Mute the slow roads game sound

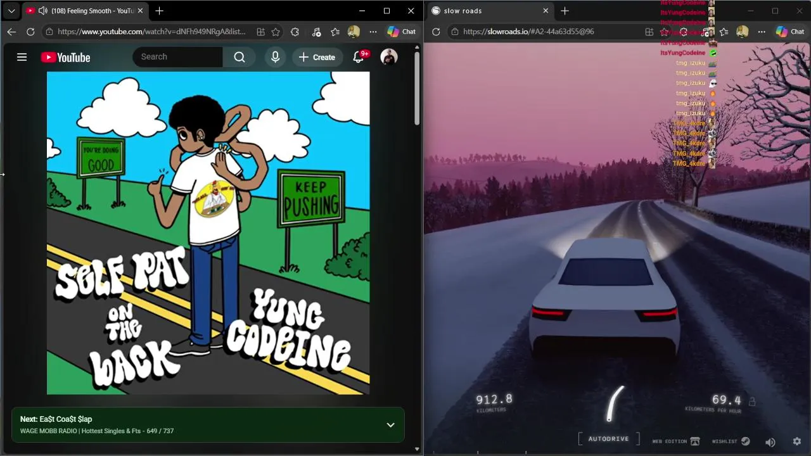click(770, 442)
